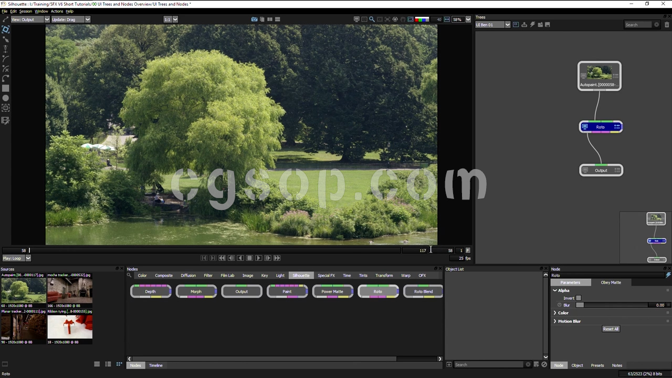
Task: Click the stacked split view icon above viewer
Action: (278, 19)
